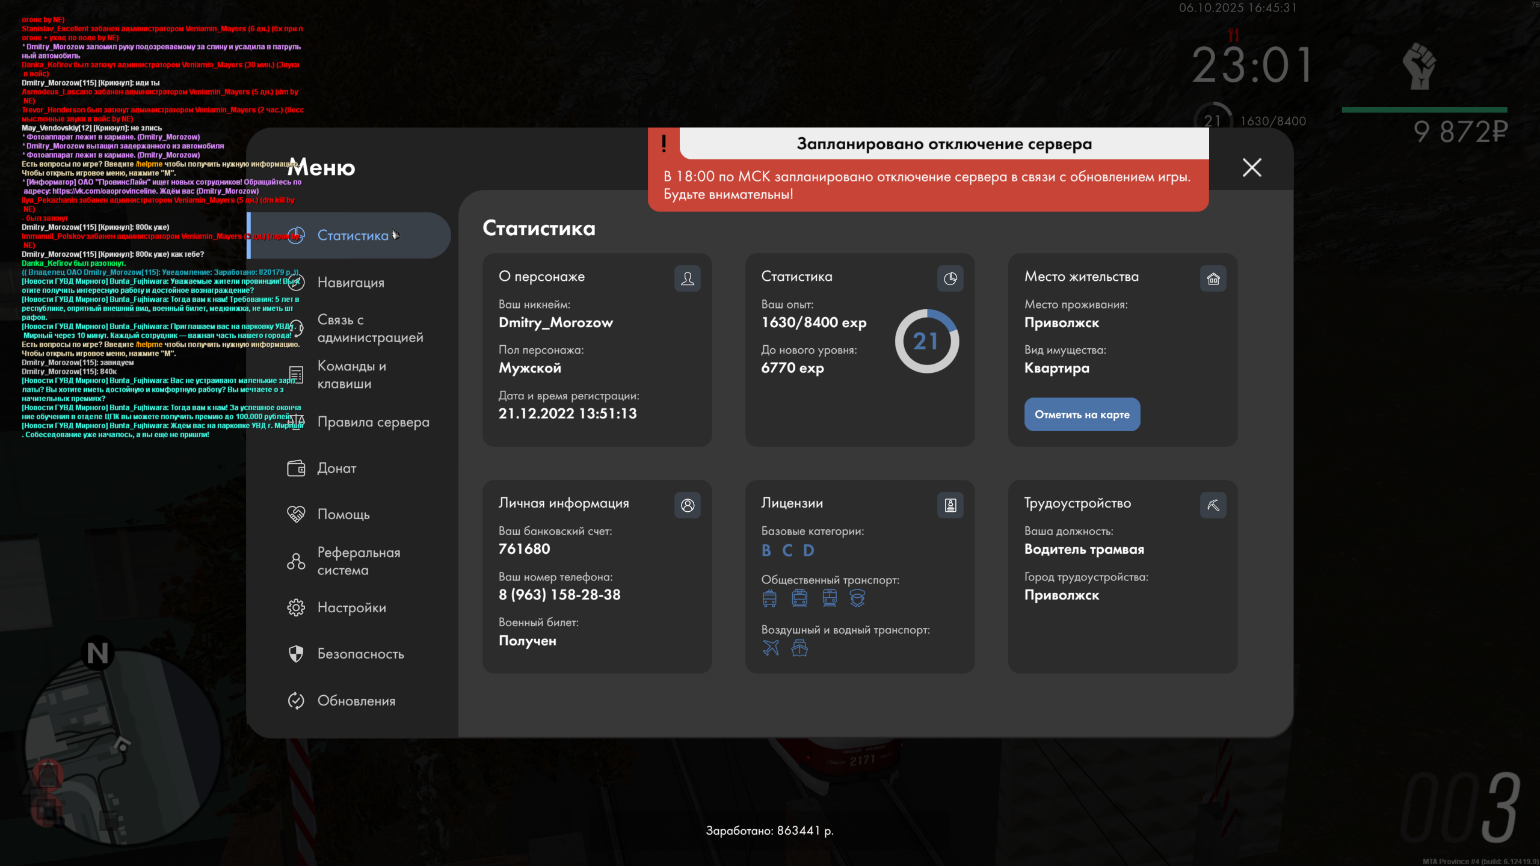Click the house icon in Место жительства card
Image resolution: width=1540 pixels, height=866 pixels.
click(1213, 278)
